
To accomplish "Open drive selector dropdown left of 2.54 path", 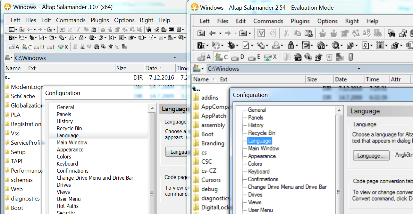I will tap(198, 69).
